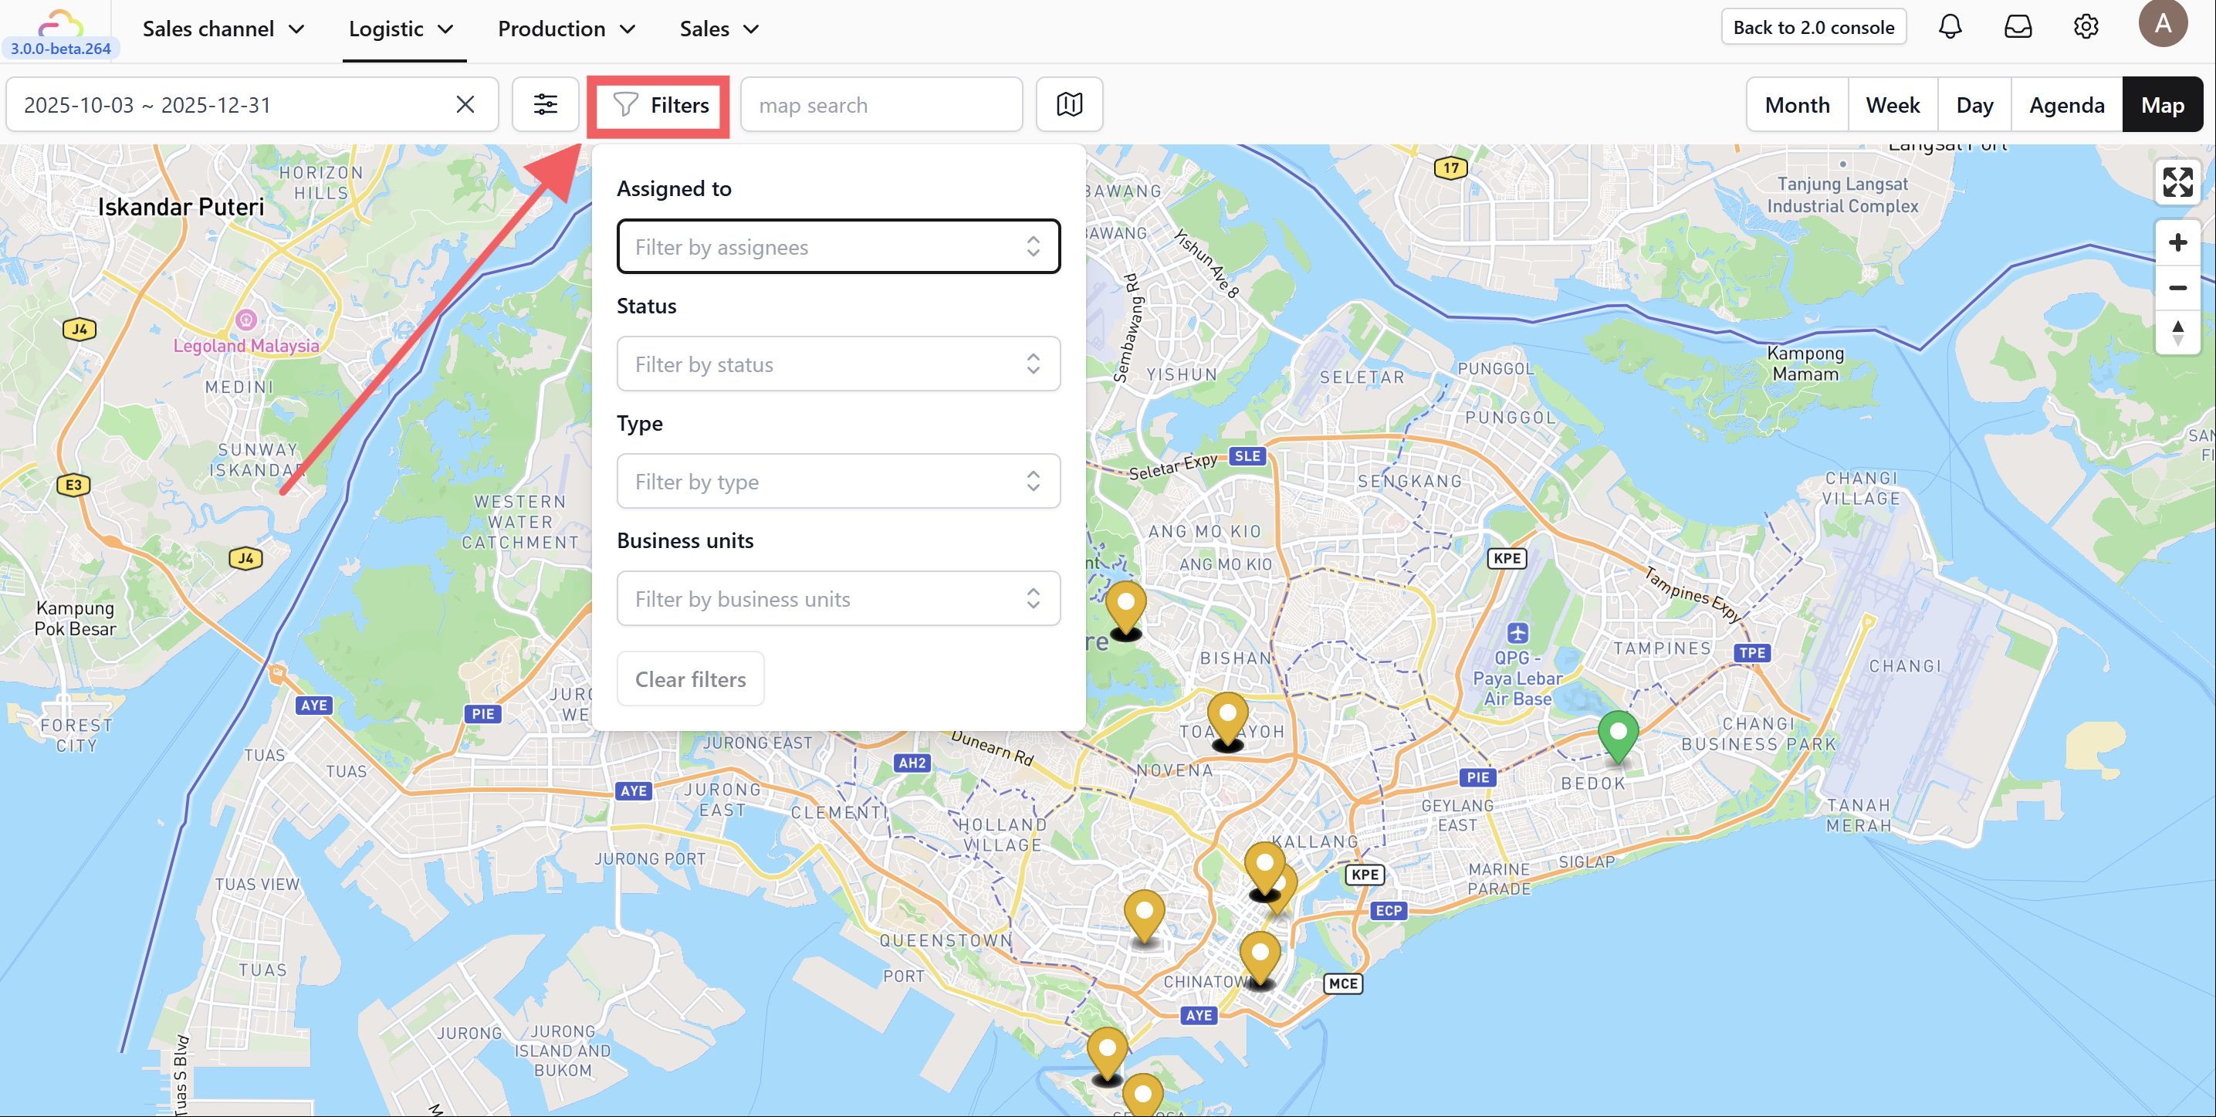2216x1117 pixels.
Task: Select the green map pin near Bedok
Action: (1618, 734)
